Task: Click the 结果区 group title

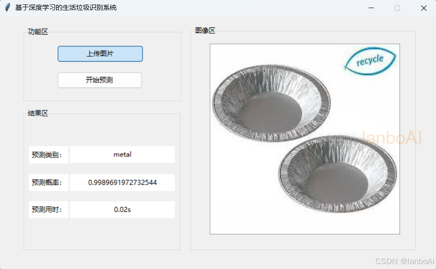Action: click(x=38, y=113)
